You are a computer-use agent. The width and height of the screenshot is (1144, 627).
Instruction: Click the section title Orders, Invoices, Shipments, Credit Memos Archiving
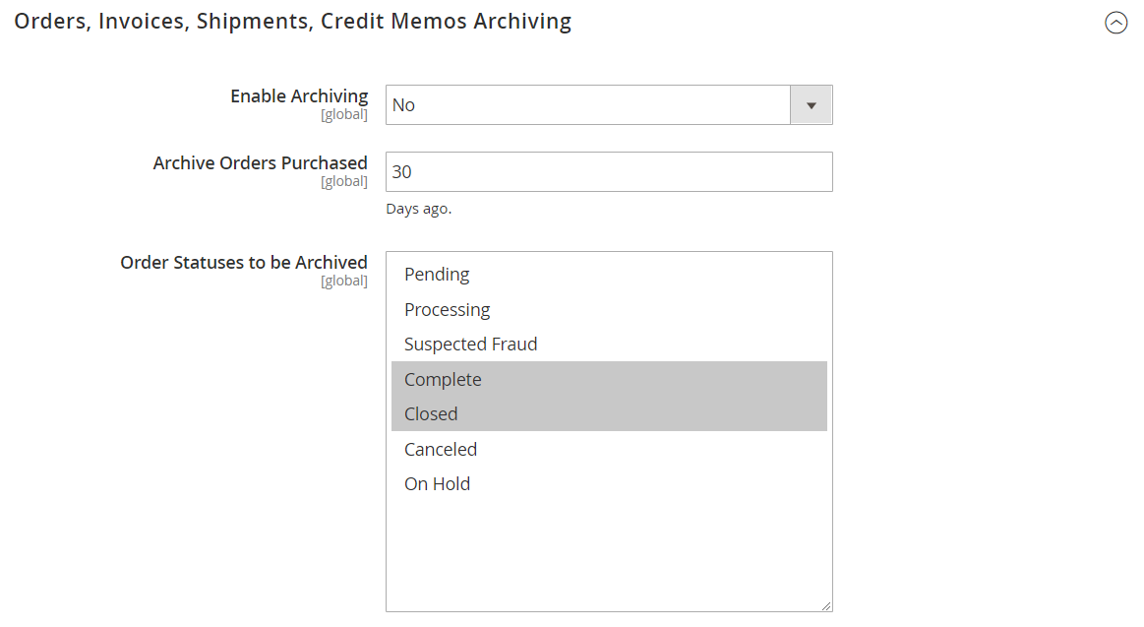coord(292,21)
